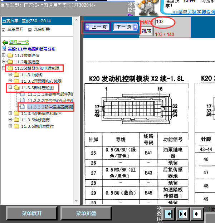
Task: Click folder icon of 11.3.2示意图和布线图
Action: pos(16,81)
